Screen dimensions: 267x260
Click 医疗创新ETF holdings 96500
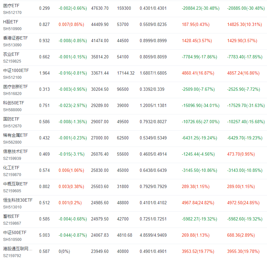(122, 89)
